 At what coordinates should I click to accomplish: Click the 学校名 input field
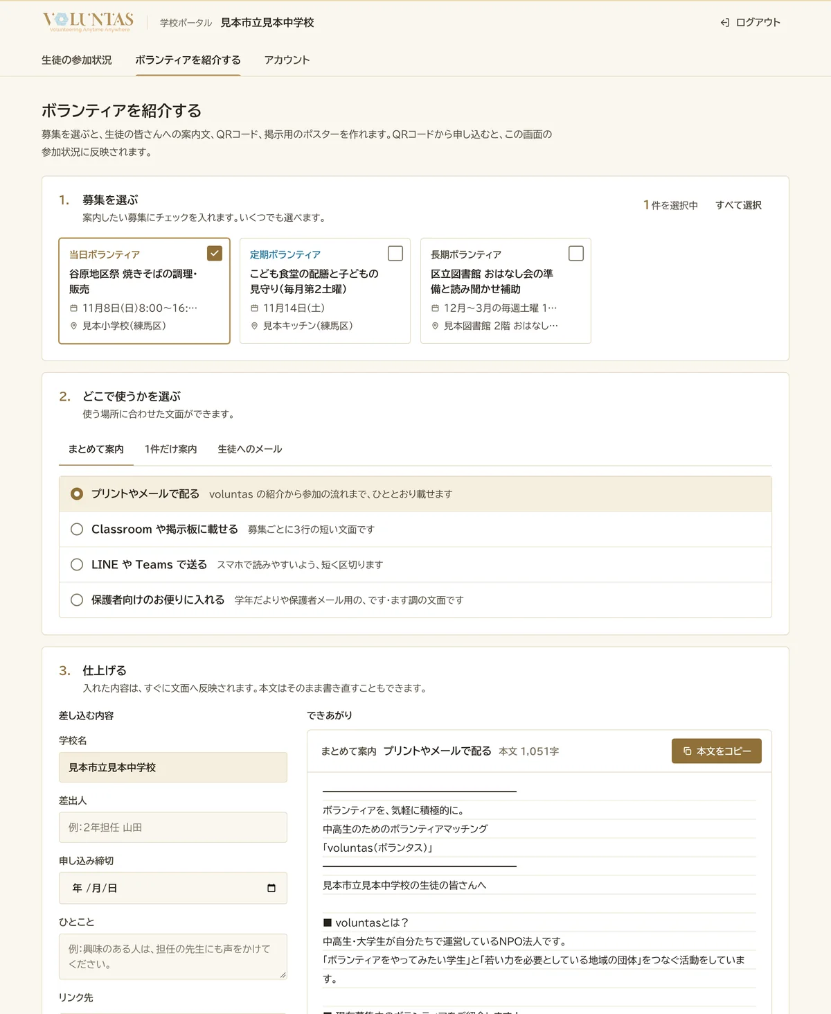(x=173, y=768)
